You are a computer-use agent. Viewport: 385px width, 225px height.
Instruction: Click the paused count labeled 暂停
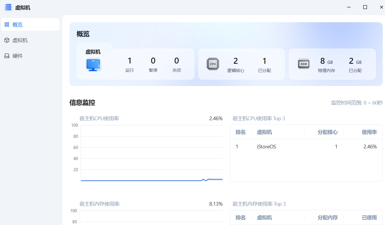[153, 64]
